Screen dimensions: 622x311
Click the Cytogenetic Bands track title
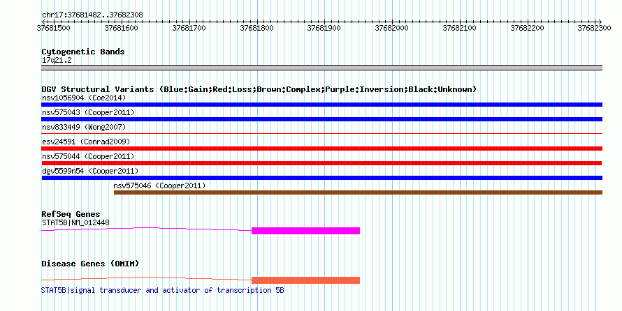[x=83, y=52]
